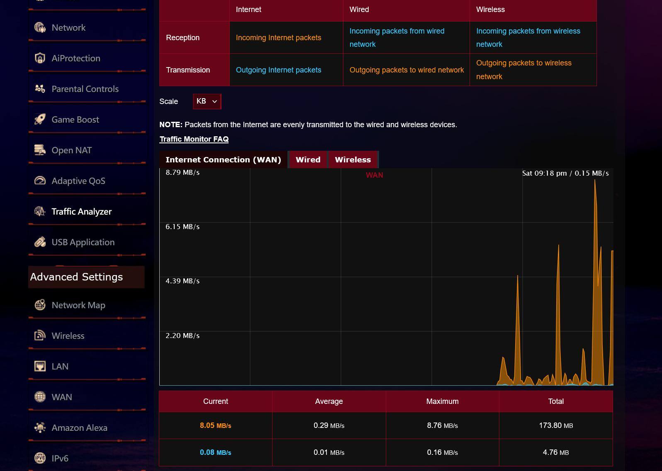
Task: Select Internet Connection (WAN) tab
Action: (x=223, y=160)
